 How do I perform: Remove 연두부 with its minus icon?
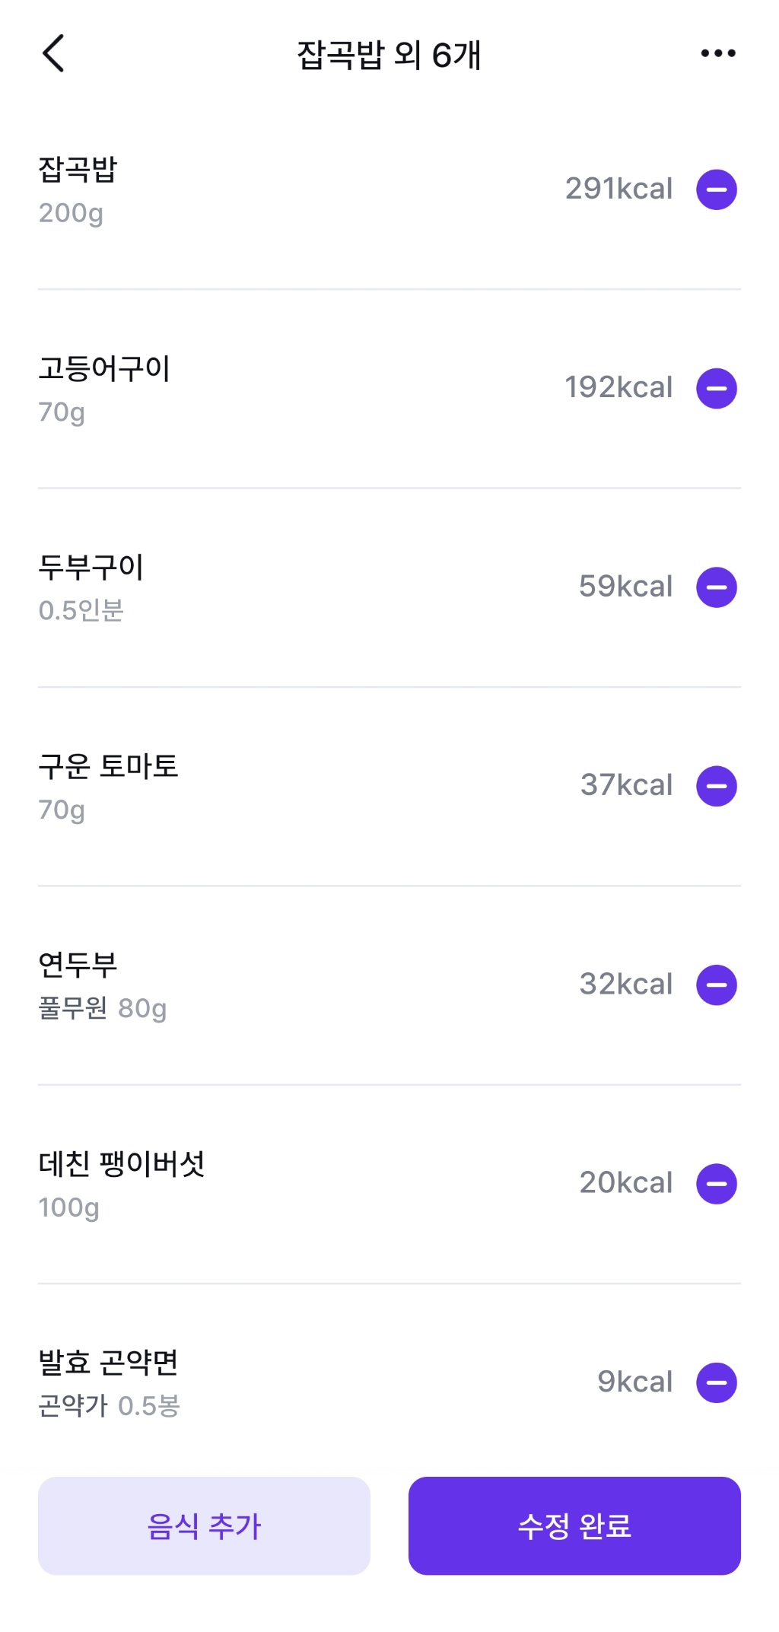tap(717, 985)
